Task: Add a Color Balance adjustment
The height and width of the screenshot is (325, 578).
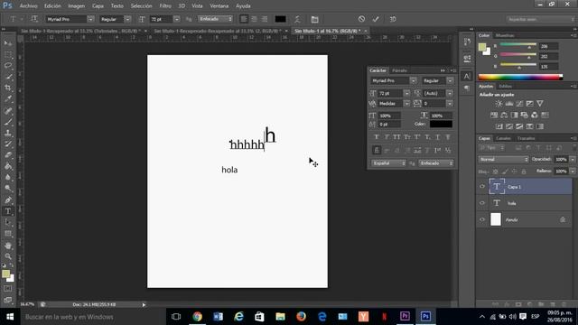Action: [x=504, y=115]
